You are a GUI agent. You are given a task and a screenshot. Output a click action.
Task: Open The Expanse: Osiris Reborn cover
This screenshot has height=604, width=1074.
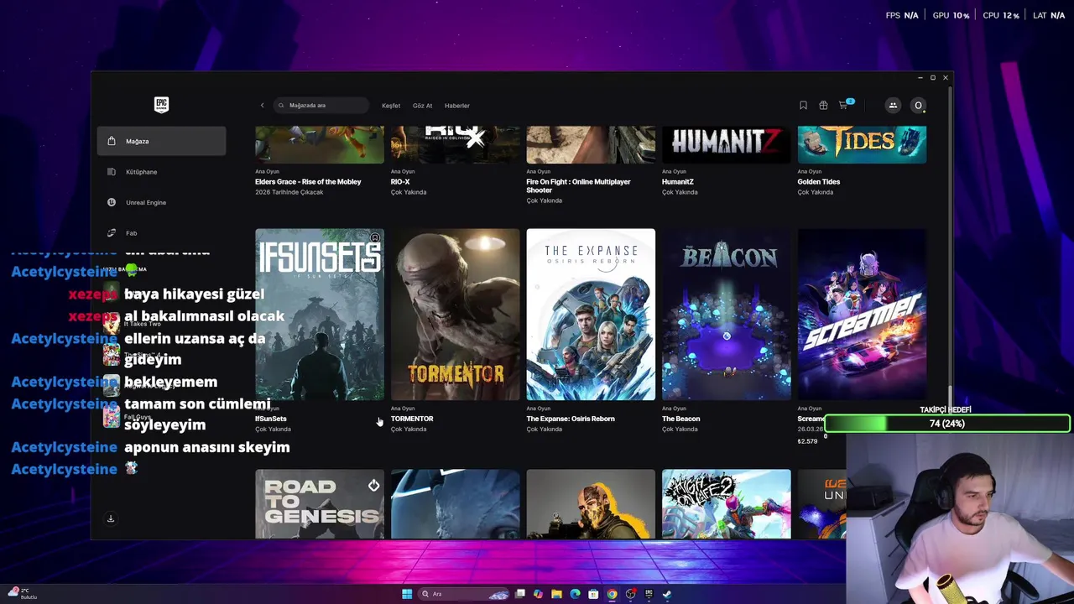(x=591, y=315)
